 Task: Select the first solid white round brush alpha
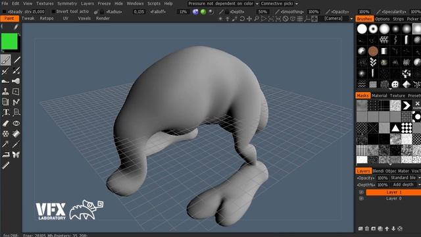click(362, 29)
